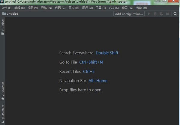Open the VCS (S) menu

(113, 8)
